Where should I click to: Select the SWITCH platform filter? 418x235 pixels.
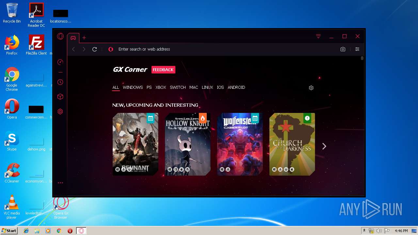[178, 87]
